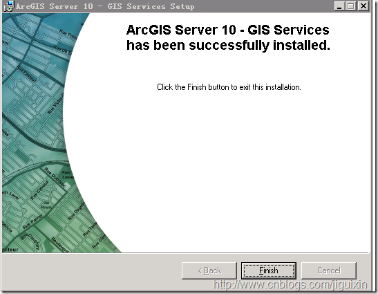Click the "ArcGIS Server 10 - GIS Services Setup" title
The image size is (378, 294).
tap(105, 6)
